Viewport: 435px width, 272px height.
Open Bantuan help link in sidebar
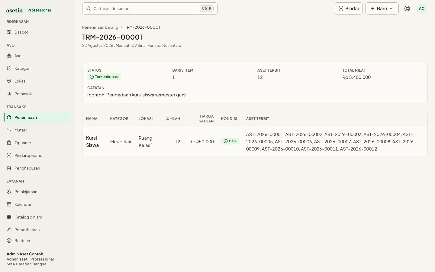pos(37,241)
